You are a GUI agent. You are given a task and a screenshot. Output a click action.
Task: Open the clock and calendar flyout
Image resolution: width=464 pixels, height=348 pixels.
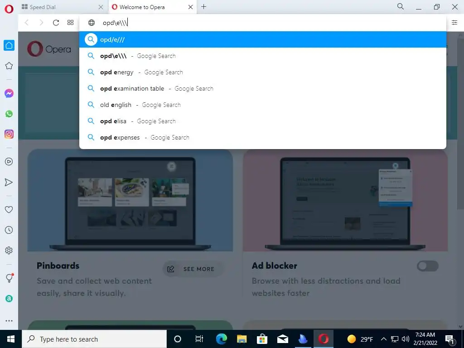coord(425,339)
